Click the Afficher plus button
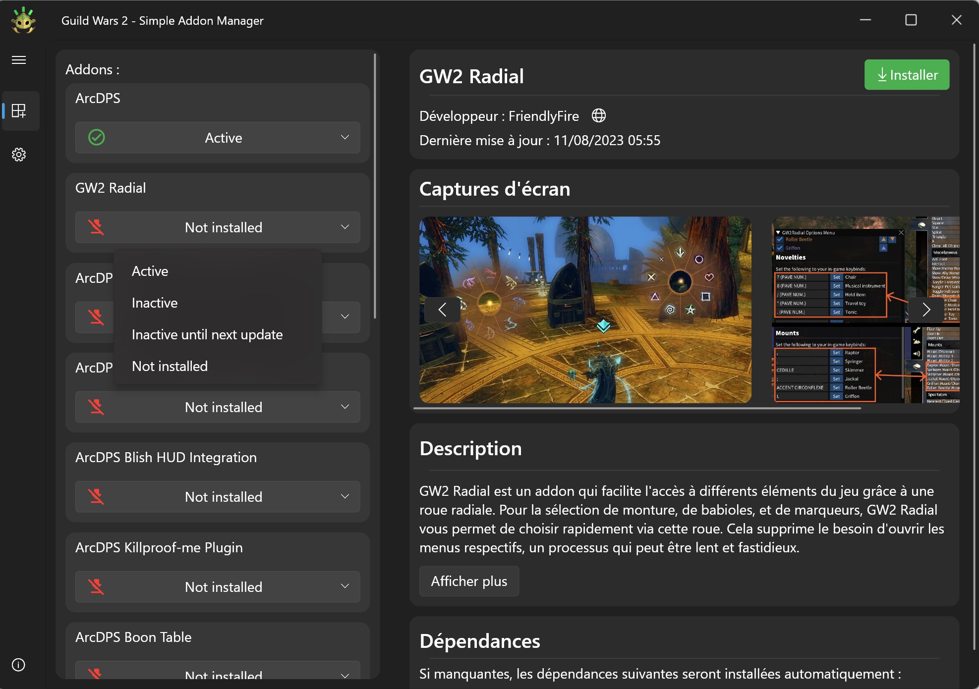The height and width of the screenshot is (689, 979). [469, 581]
